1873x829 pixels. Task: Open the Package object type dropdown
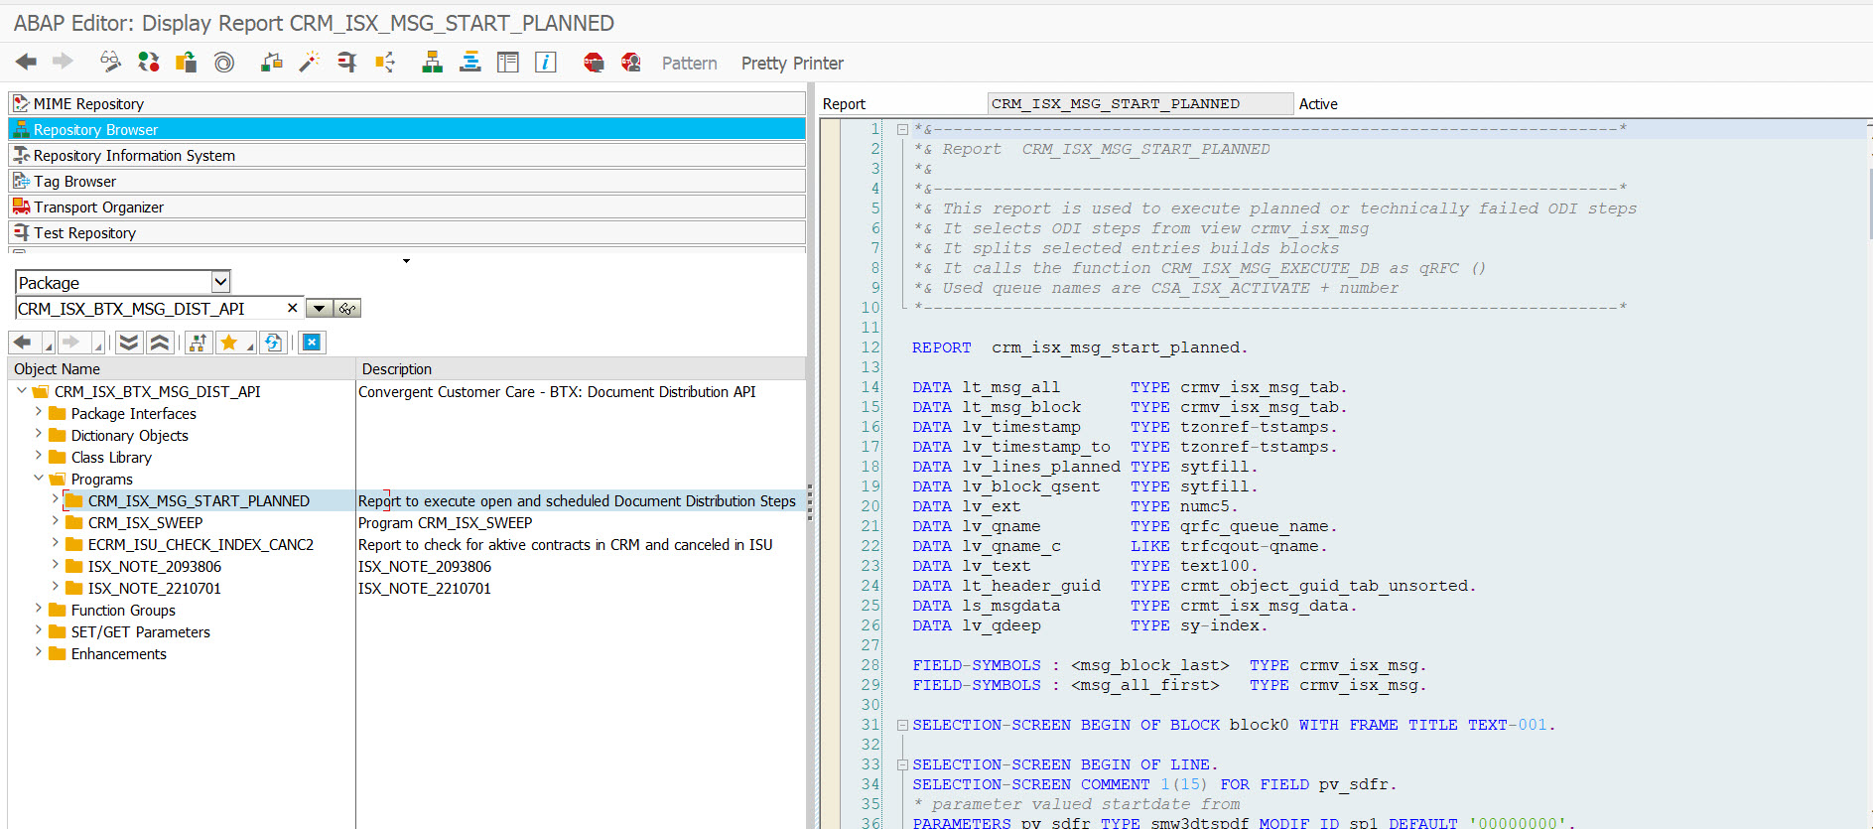click(220, 282)
